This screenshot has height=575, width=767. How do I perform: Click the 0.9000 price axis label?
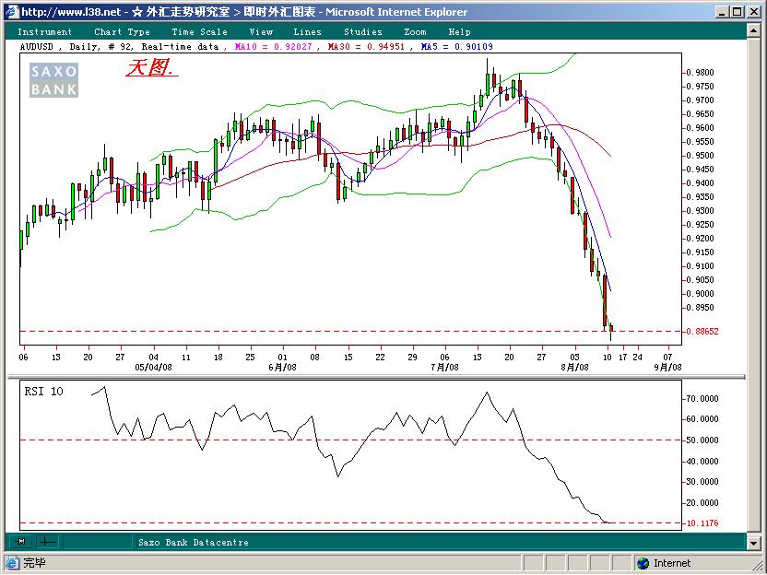700,294
